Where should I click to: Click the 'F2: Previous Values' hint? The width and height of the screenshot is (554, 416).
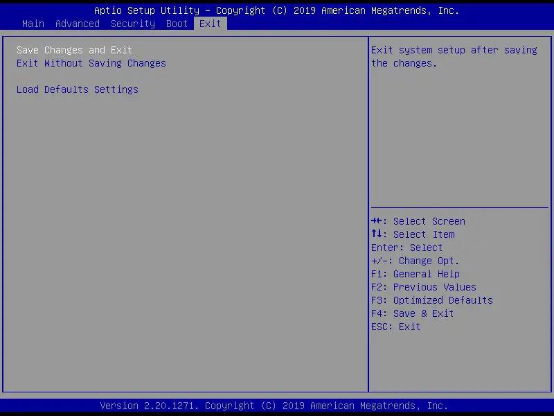pos(424,287)
